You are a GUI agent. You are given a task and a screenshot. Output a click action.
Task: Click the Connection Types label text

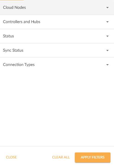[x=19, y=65]
